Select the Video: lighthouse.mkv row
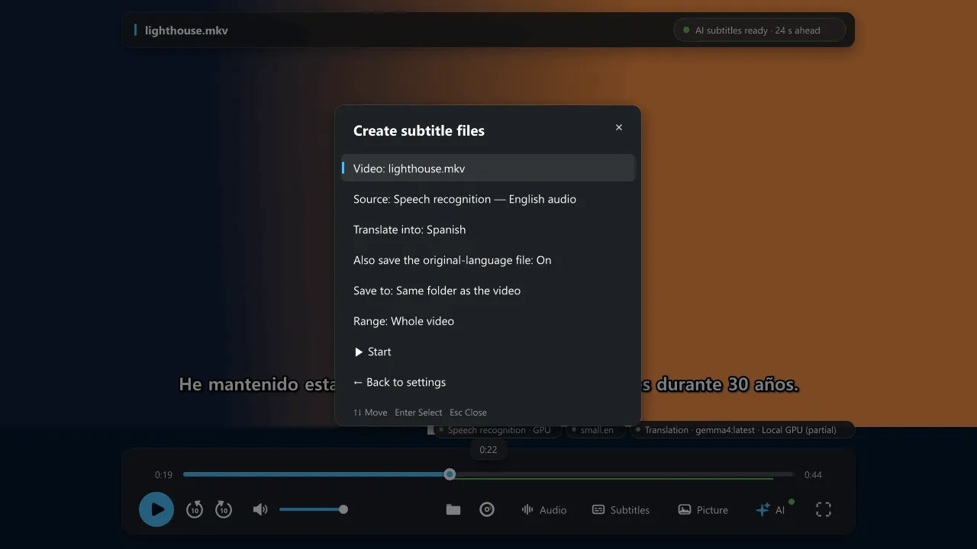The width and height of the screenshot is (977, 549). coord(488,169)
